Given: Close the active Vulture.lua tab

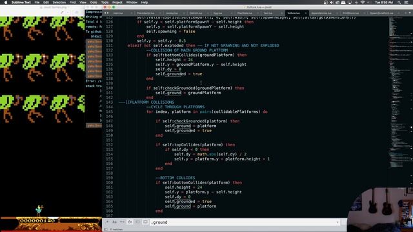Looking at the screenshot, I should (305, 13).
